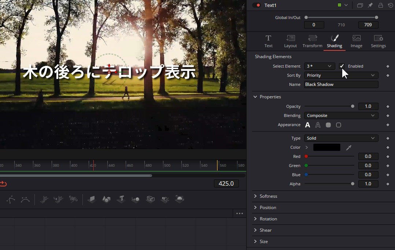Click the Alpha slider handle
Image resolution: width=395 pixels, height=250 pixels.
(352, 184)
